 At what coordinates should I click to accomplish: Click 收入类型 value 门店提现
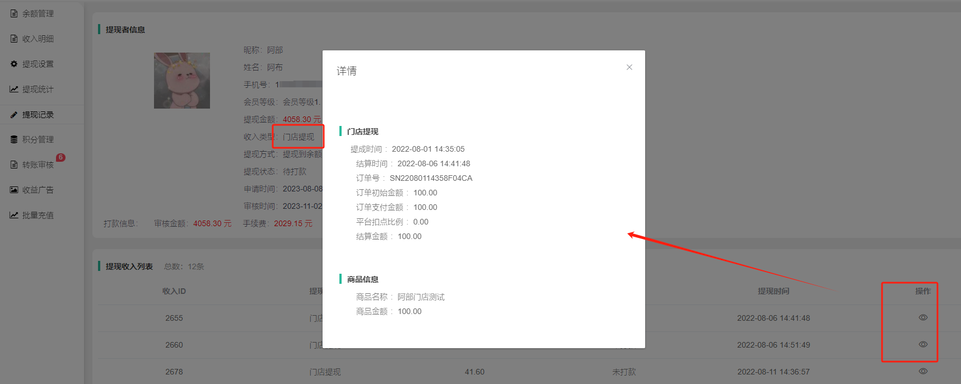[298, 137]
